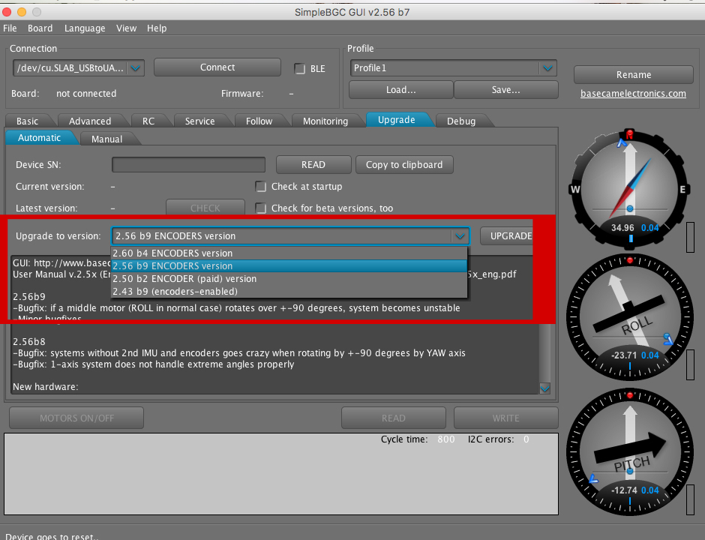This screenshot has width=705, height=540.
Task: Click the PITCH angle gauge
Action: (x=629, y=451)
